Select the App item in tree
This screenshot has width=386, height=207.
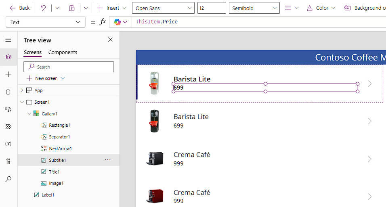(38, 90)
